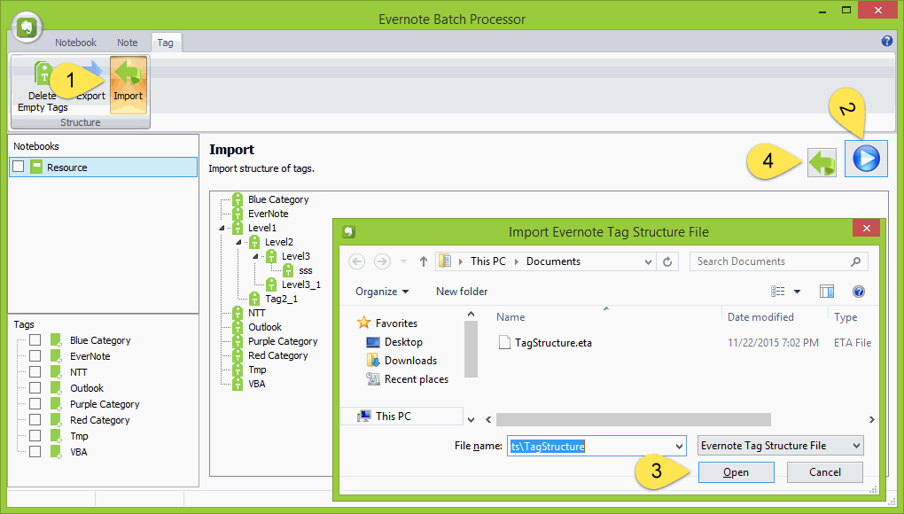Click Documents in the address path

553,261
